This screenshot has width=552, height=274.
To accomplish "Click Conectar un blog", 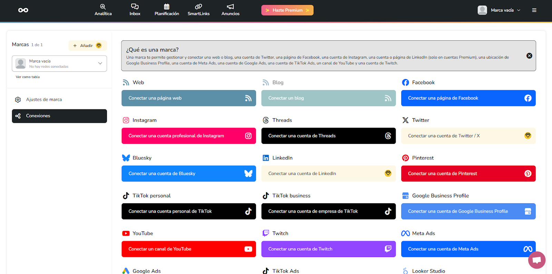I will pos(328,98).
